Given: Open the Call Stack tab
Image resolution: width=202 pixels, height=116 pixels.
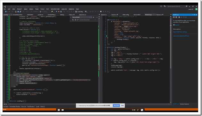Looking at the screenshot, I should 6,106.
